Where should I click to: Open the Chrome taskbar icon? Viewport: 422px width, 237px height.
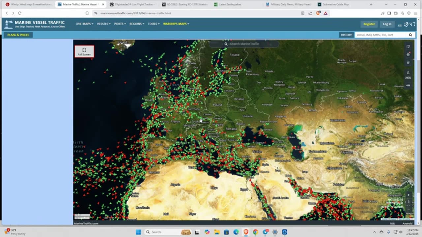coord(256,232)
